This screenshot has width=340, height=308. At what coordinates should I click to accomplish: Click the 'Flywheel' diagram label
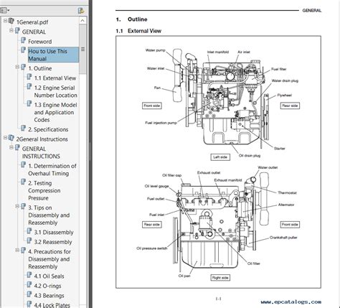(285, 95)
